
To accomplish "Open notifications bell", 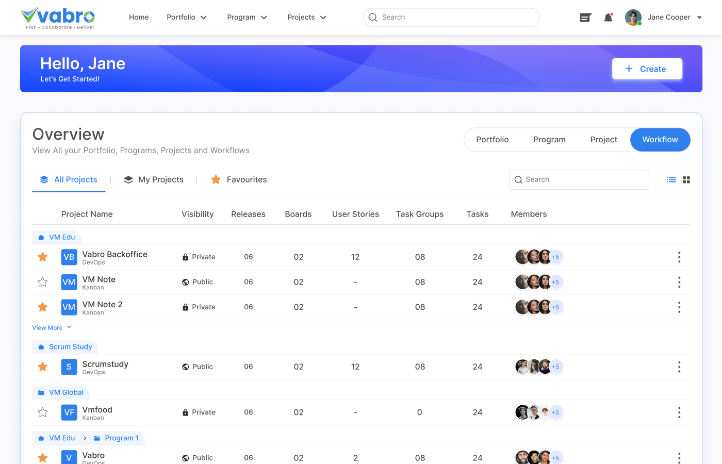I will [x=609, y=18].
